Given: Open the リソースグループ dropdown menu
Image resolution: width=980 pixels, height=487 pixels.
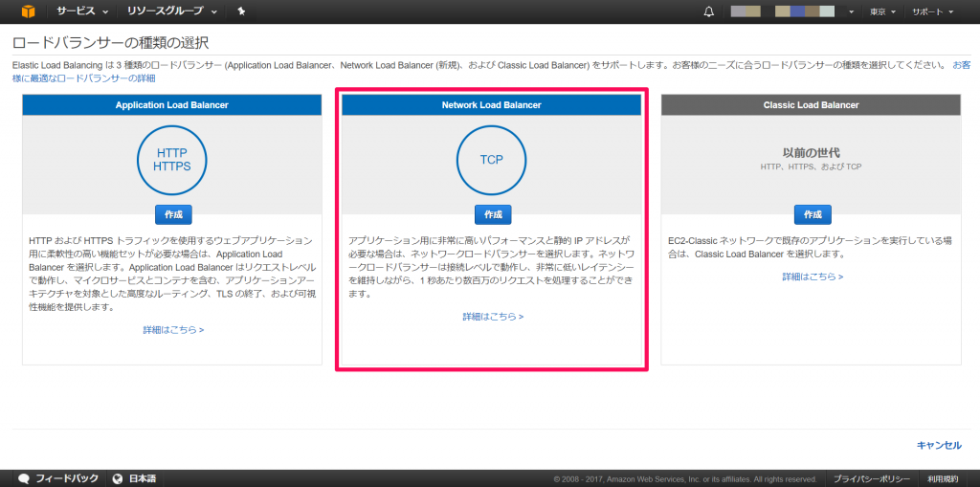Looking at the screenshot, I should [x=171, y=11].
